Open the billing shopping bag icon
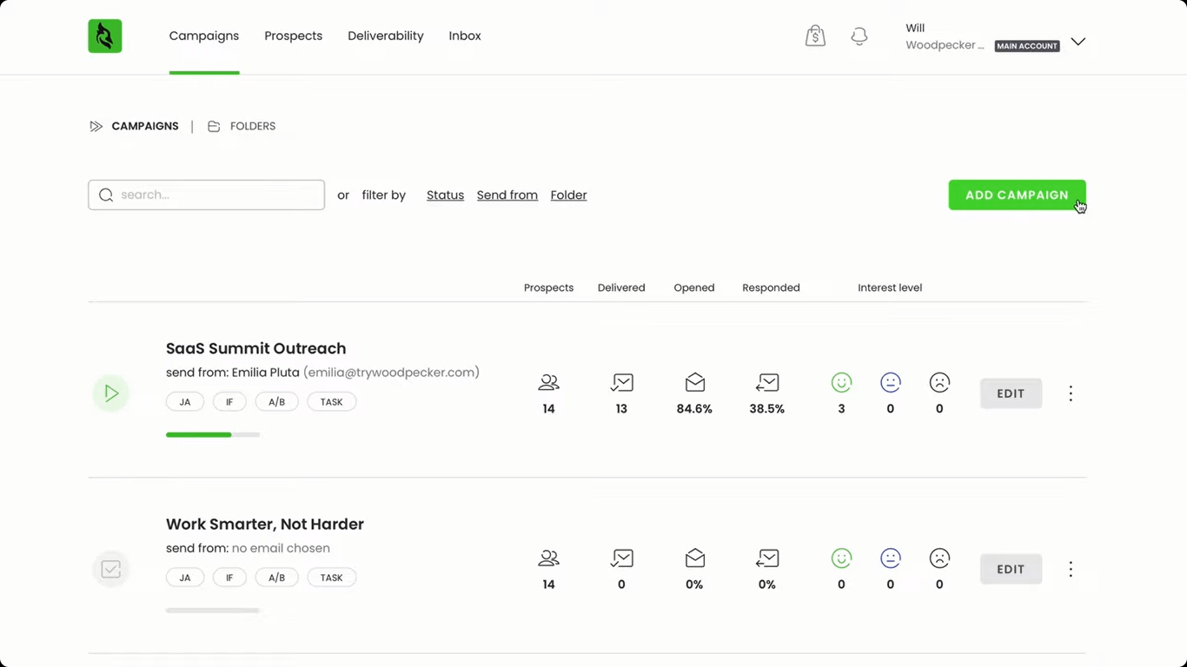Image resolution: width=1187 pixels, height=667 pixels. coord(815,36)
